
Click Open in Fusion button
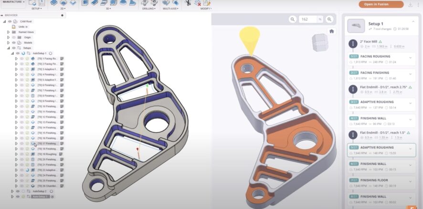click(x=381, y=4)
